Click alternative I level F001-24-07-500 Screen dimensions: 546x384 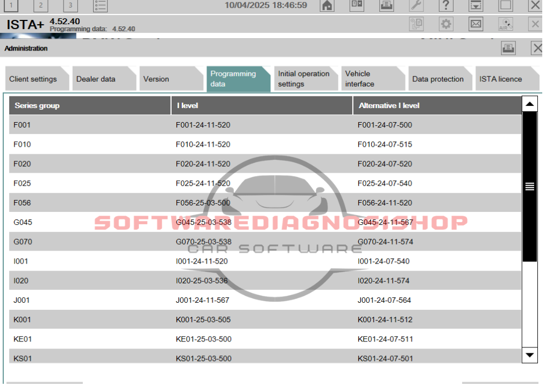coord(385,125)
